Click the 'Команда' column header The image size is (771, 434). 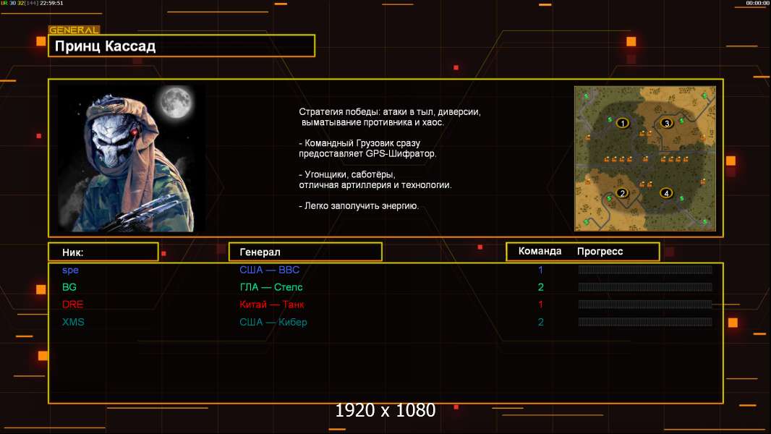pos(540,251)
